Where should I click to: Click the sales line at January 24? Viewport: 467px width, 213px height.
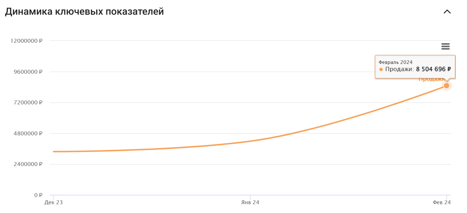coord(250,141)
